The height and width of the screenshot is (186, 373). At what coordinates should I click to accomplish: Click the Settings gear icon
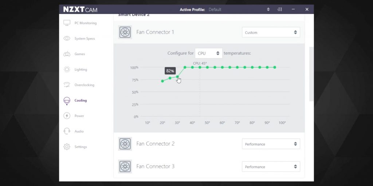(x=67, y=147)
